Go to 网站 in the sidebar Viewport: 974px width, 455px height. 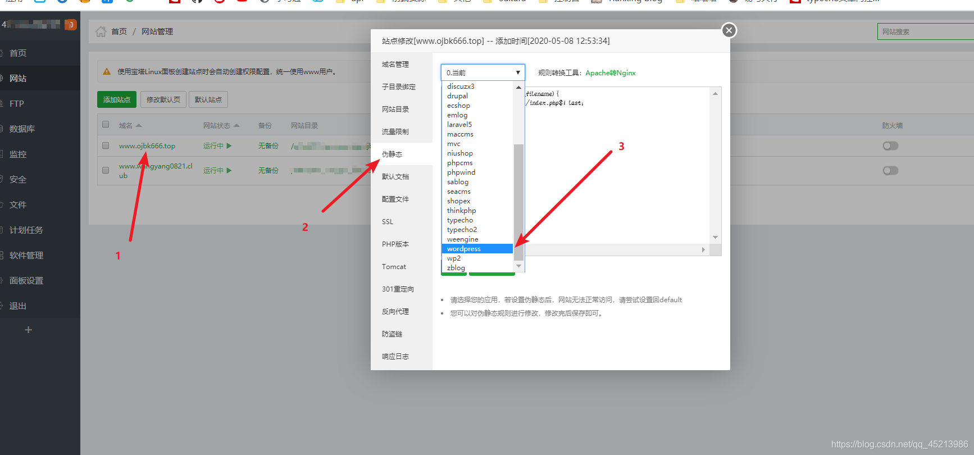pyautogui.click(x=40, y=78)
